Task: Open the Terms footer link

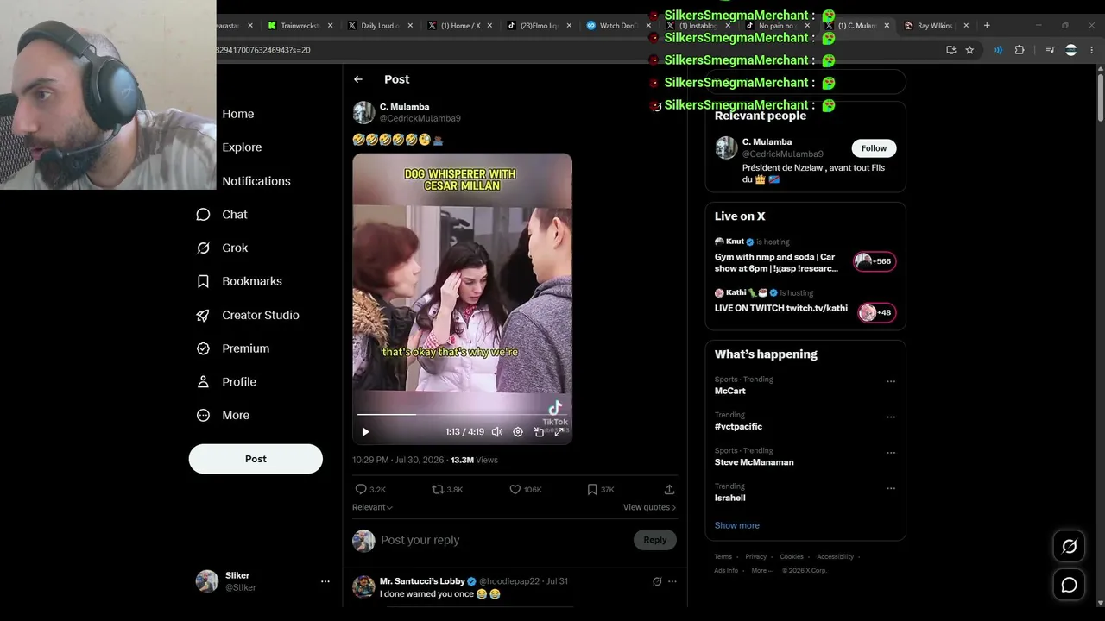Action: coord(723,557)
